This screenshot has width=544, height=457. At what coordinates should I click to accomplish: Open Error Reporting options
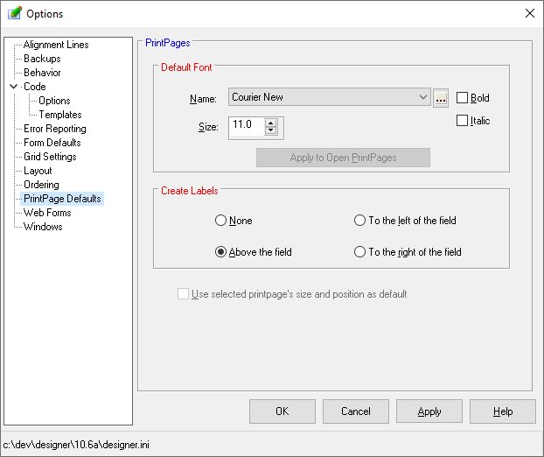55,129
